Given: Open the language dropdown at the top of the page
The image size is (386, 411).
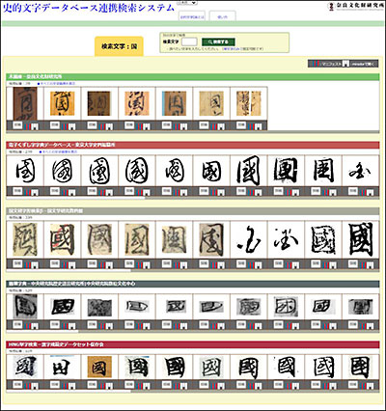Looking at the screenshot, I should click(x=187, y=3).
